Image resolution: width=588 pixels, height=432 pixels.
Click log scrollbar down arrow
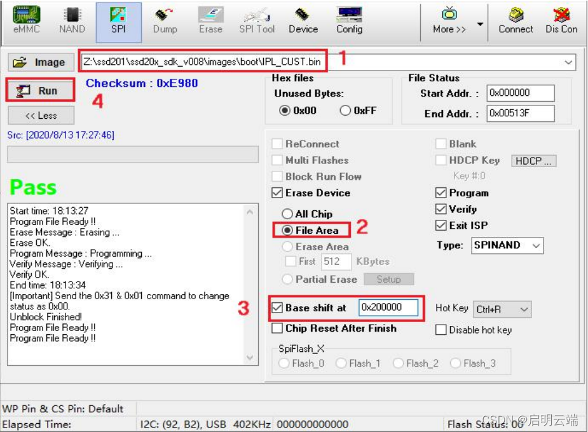[x=250, y=358]
